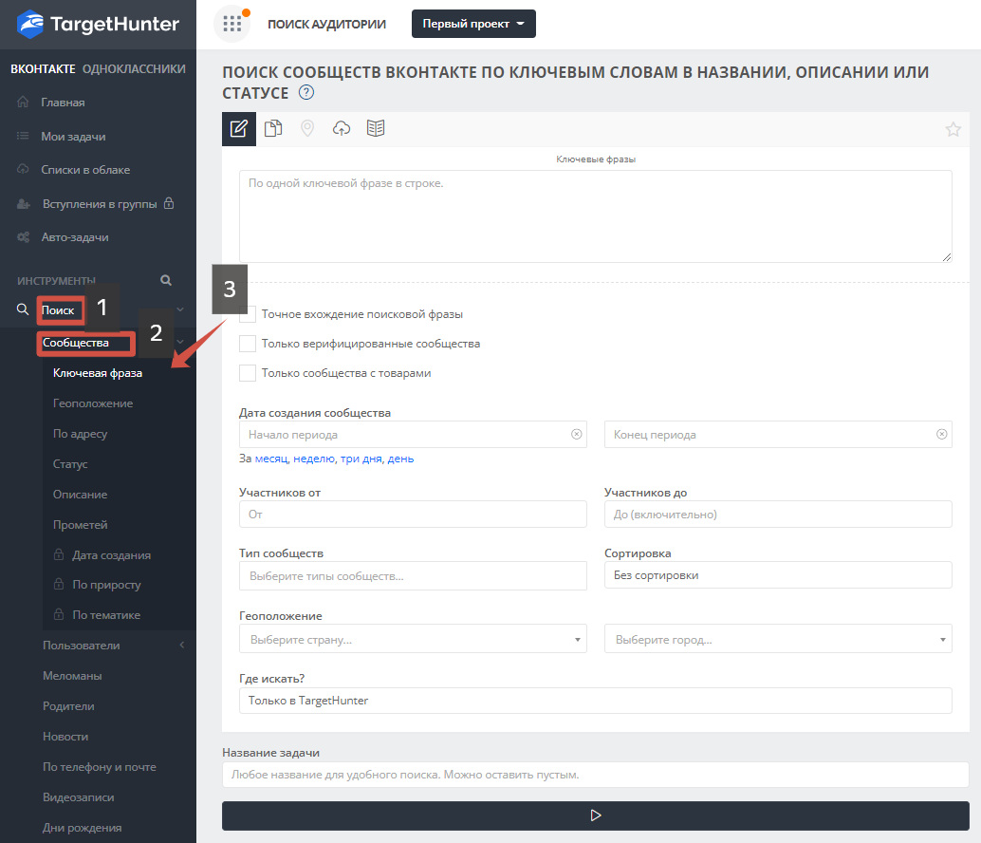Click the help question mark icon by title
The image size is (981, 843).
coord(305,93)
